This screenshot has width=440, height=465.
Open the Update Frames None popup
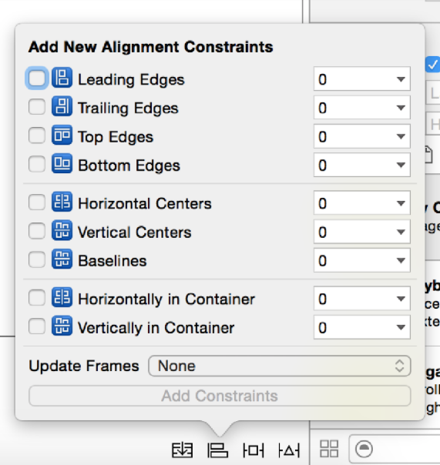click(280, 366)
